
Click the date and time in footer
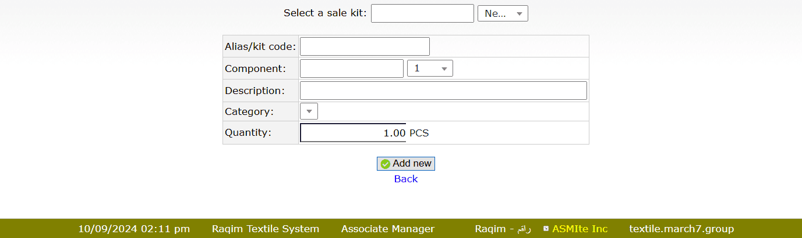tap(134, 229)
